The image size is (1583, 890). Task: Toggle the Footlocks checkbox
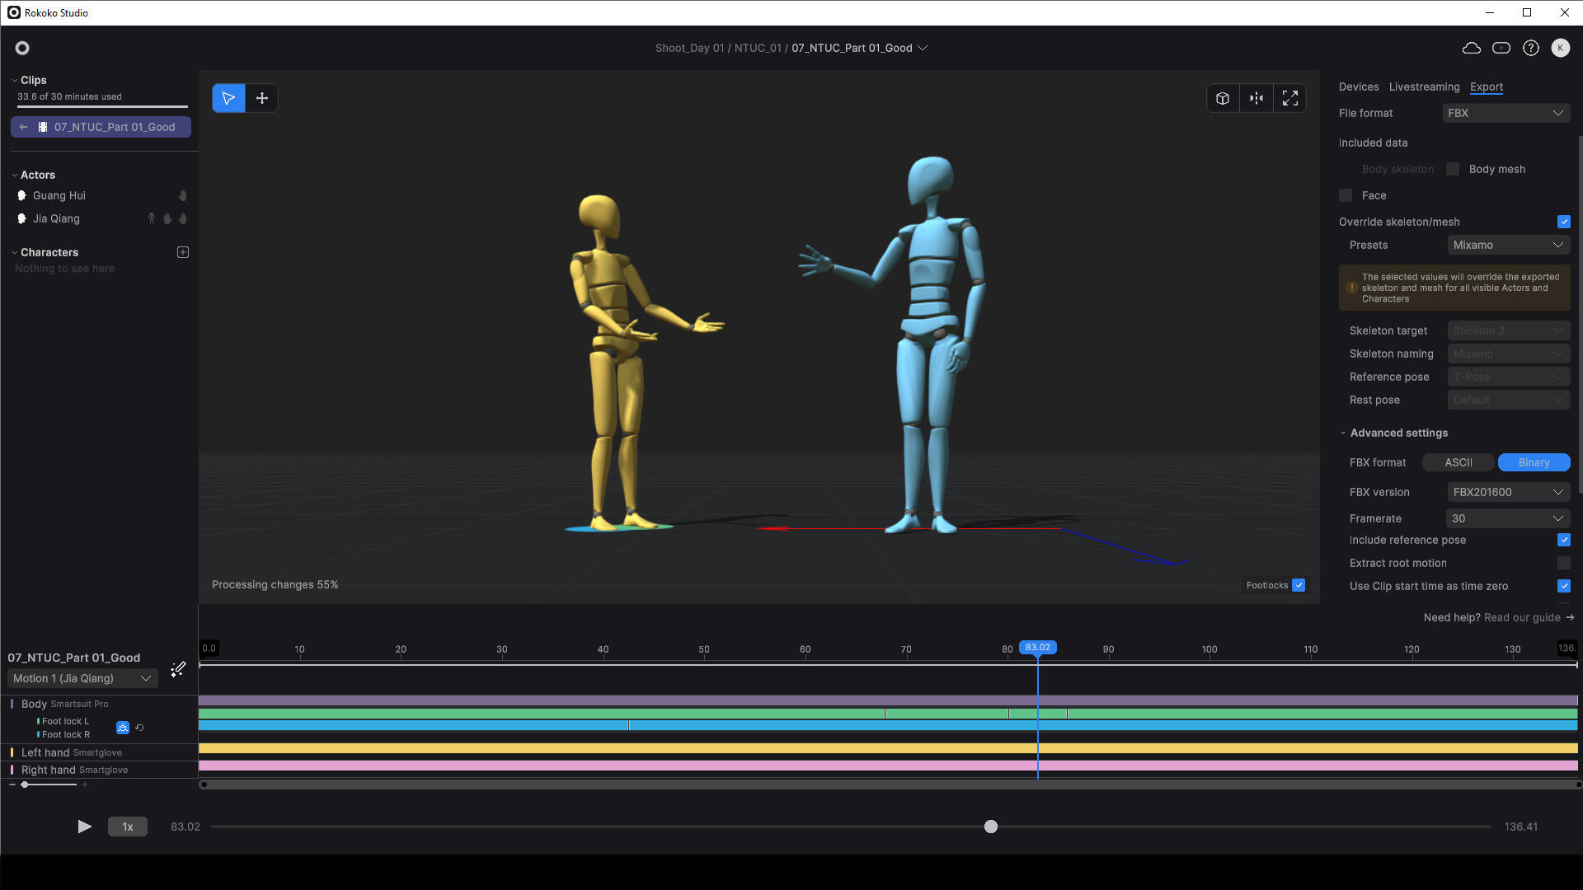pyautogui.click(x=1299, y=585)
